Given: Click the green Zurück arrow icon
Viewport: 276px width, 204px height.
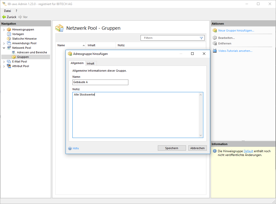Looking at the screenshot, I should (x=4, y=17).
